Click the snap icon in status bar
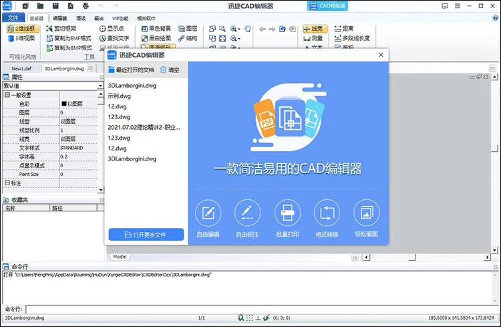This screenshot has width=501, height=327. point(241,318)
